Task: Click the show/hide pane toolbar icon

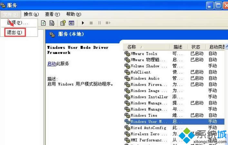Action: click(71, 23)
